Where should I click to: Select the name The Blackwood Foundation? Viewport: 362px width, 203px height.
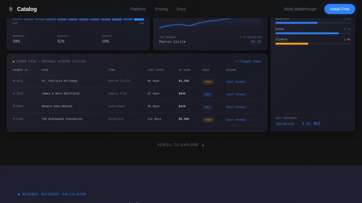pos(62,119)
